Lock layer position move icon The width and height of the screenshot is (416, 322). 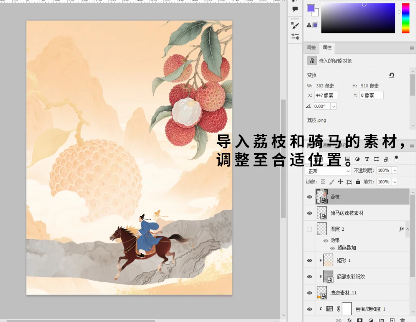340,182
